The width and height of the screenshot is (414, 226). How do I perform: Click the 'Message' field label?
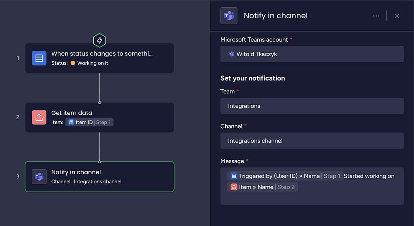pyautogui.click(x=232, y=161)
